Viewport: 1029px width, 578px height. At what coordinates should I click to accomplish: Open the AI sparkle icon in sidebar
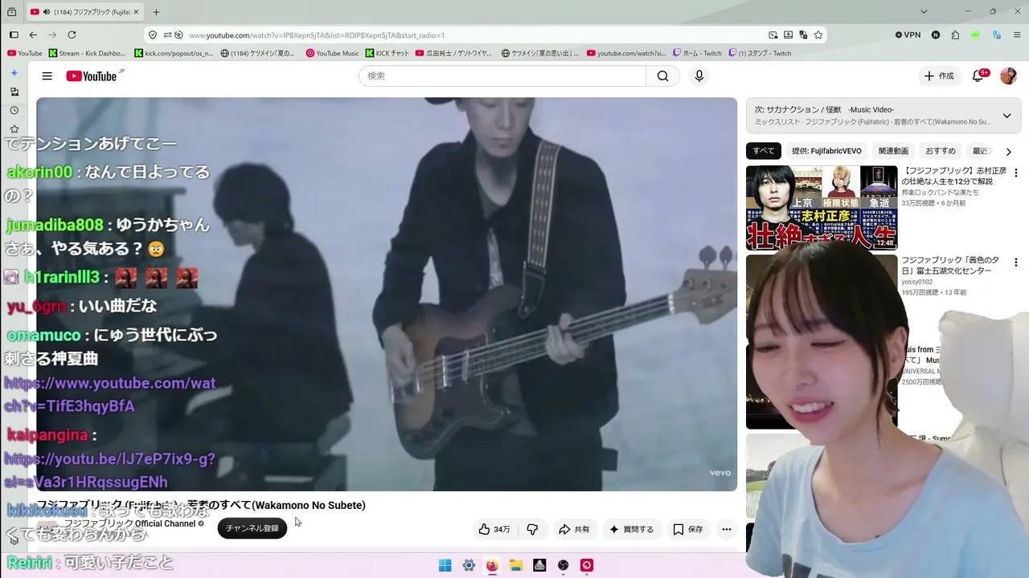(x=14, y=73)
